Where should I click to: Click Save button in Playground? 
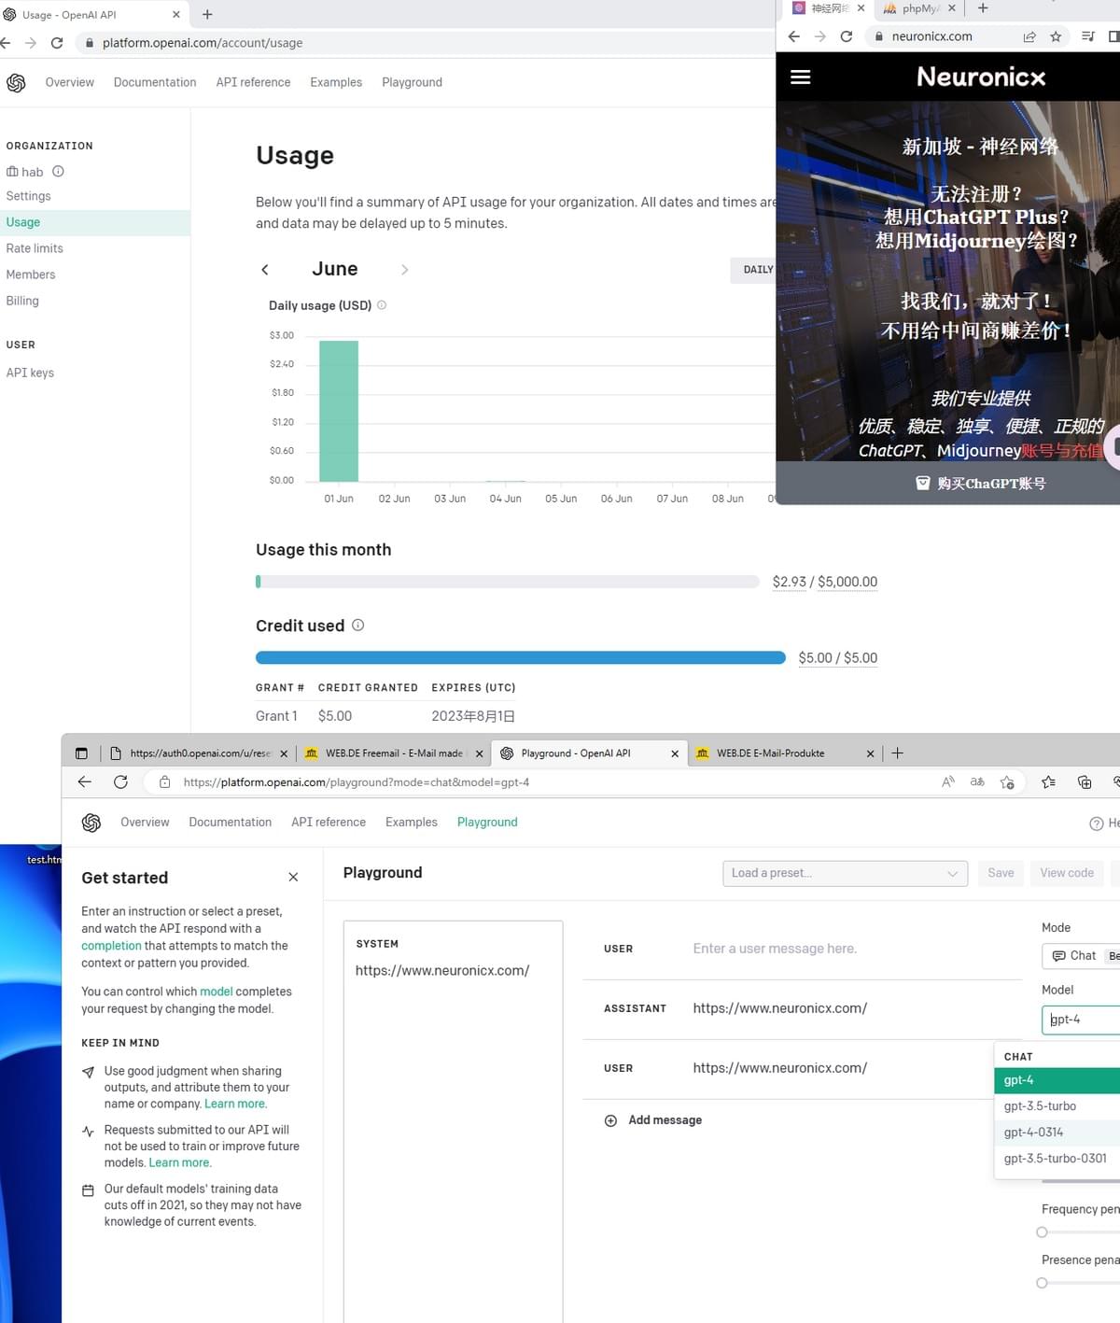1001,873
